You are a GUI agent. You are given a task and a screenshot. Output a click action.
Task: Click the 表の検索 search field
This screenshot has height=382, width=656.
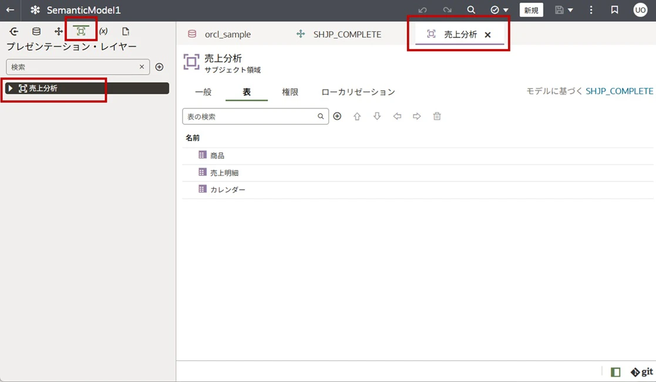(x=250, y=117)
